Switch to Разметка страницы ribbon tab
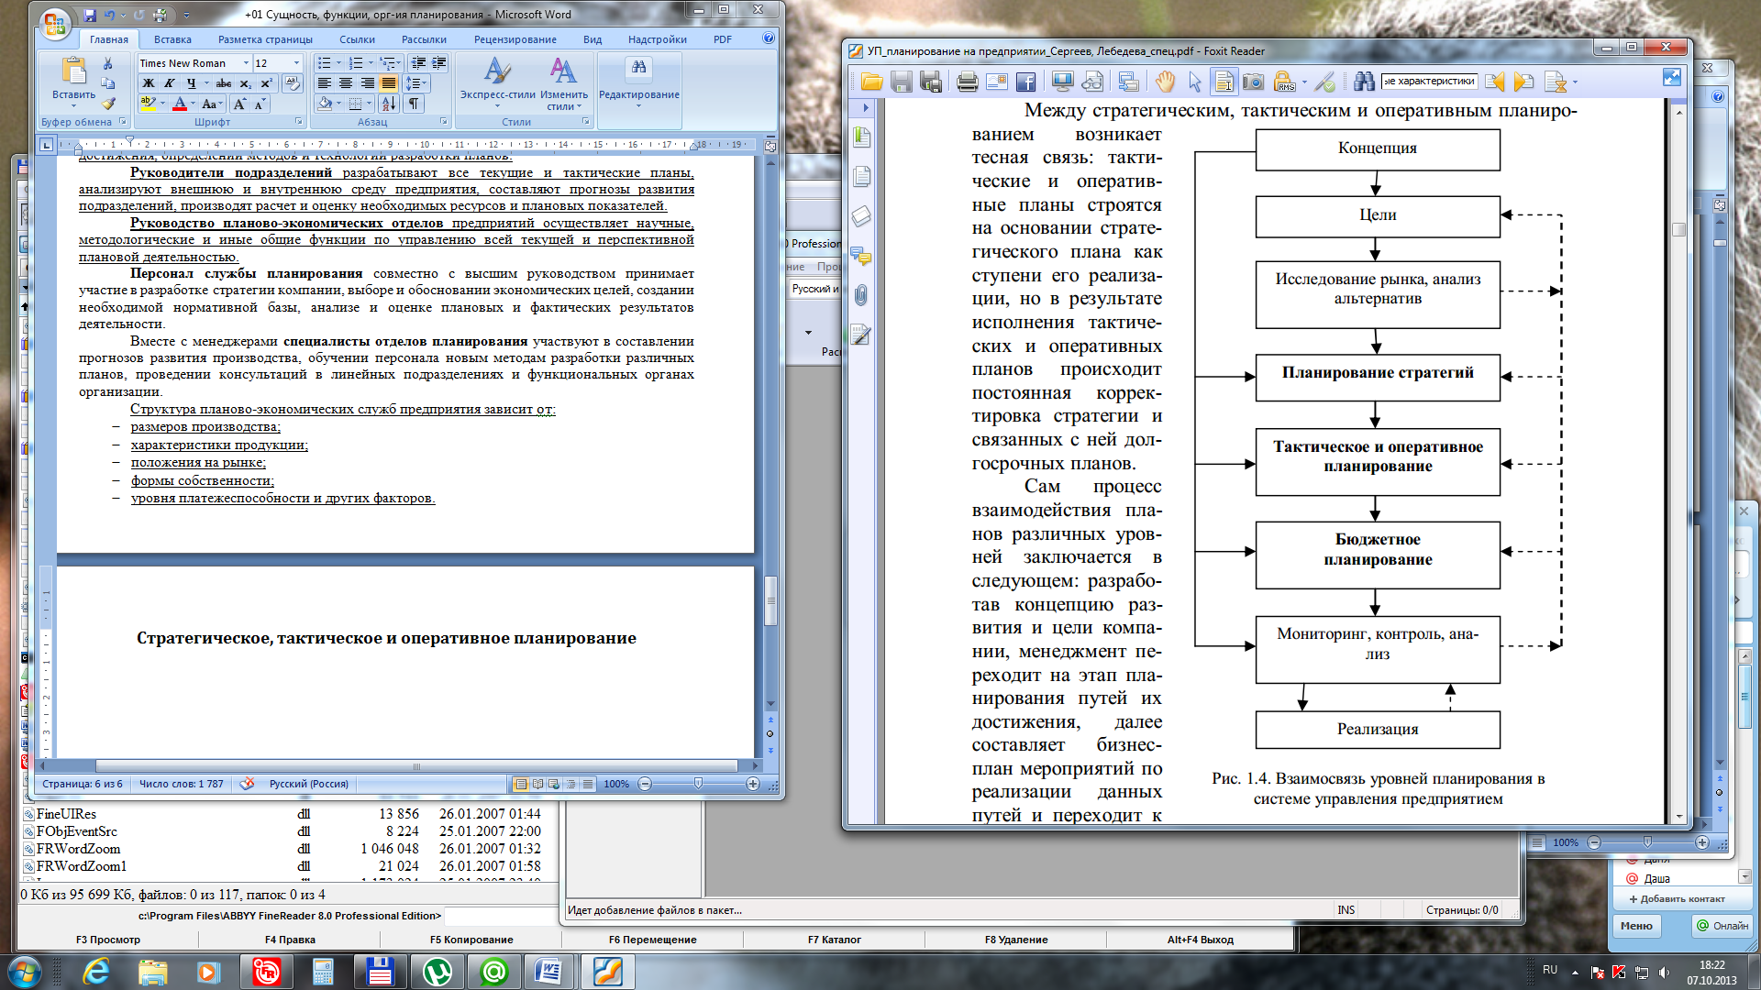1761x990 pixels. pos(265,39)
